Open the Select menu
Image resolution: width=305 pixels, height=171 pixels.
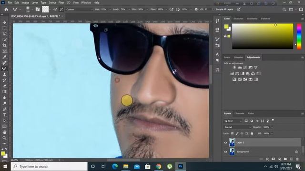(52, 3)
